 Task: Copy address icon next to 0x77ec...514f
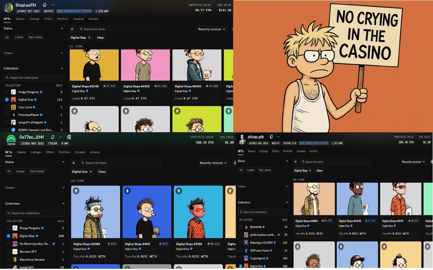(53, 137)
